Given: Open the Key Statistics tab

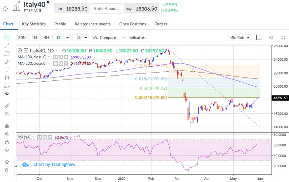Looking at the screenshot, I should pyautogui.click(x=34, y=24).
